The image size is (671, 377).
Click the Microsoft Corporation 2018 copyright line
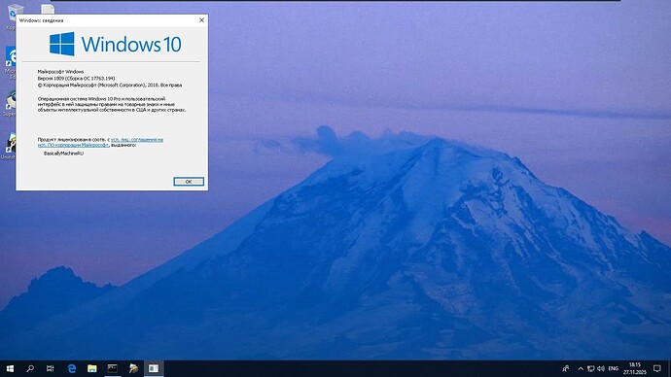[x=110, y=86]
